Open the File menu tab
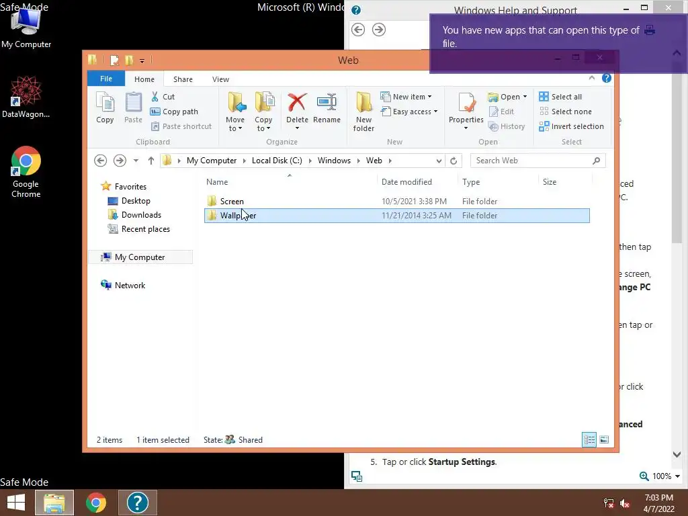The image size is (688, 516). pos(106,79)
